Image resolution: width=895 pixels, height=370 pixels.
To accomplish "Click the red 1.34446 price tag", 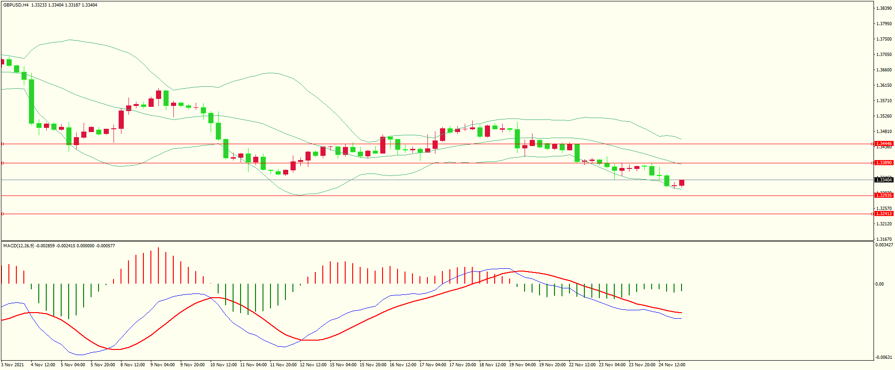I will 883,144.
